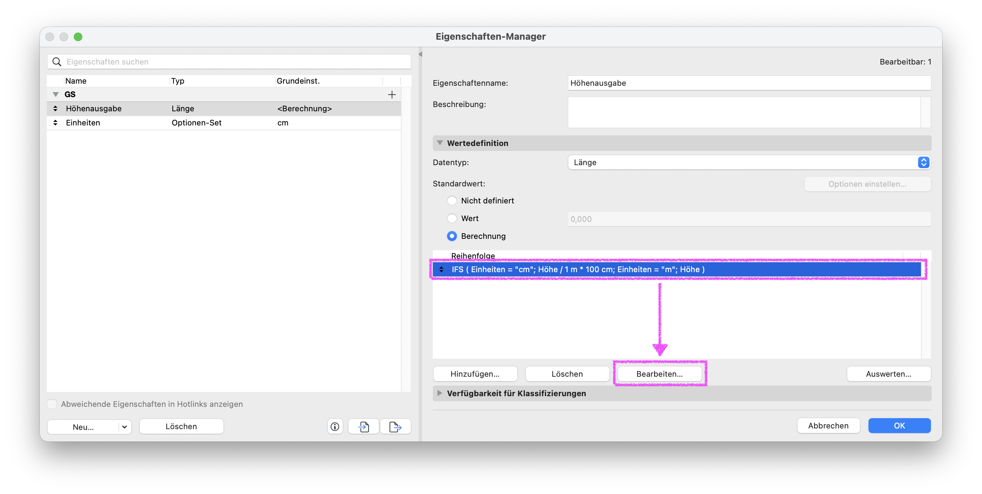Click the Reihenfolge column header
Viewport: 982px width, 494px height.
click(x=473, y=256)
